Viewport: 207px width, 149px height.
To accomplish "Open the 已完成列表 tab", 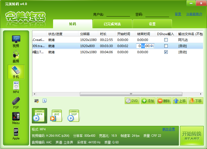I will coord(112,24).
